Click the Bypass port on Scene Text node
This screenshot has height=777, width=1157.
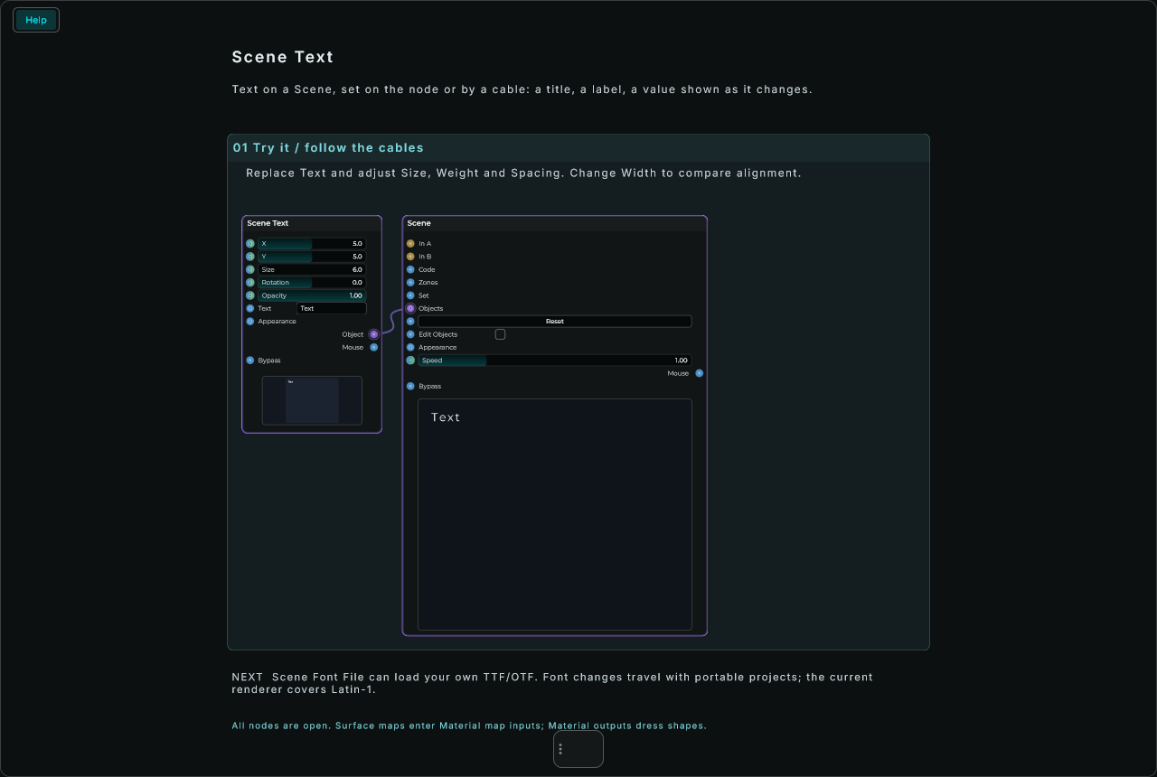tap(250, 360)
